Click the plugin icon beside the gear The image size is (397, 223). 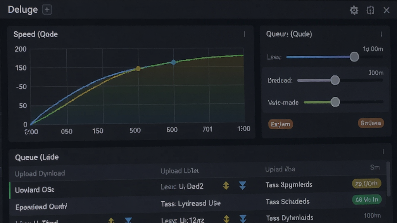370,10
